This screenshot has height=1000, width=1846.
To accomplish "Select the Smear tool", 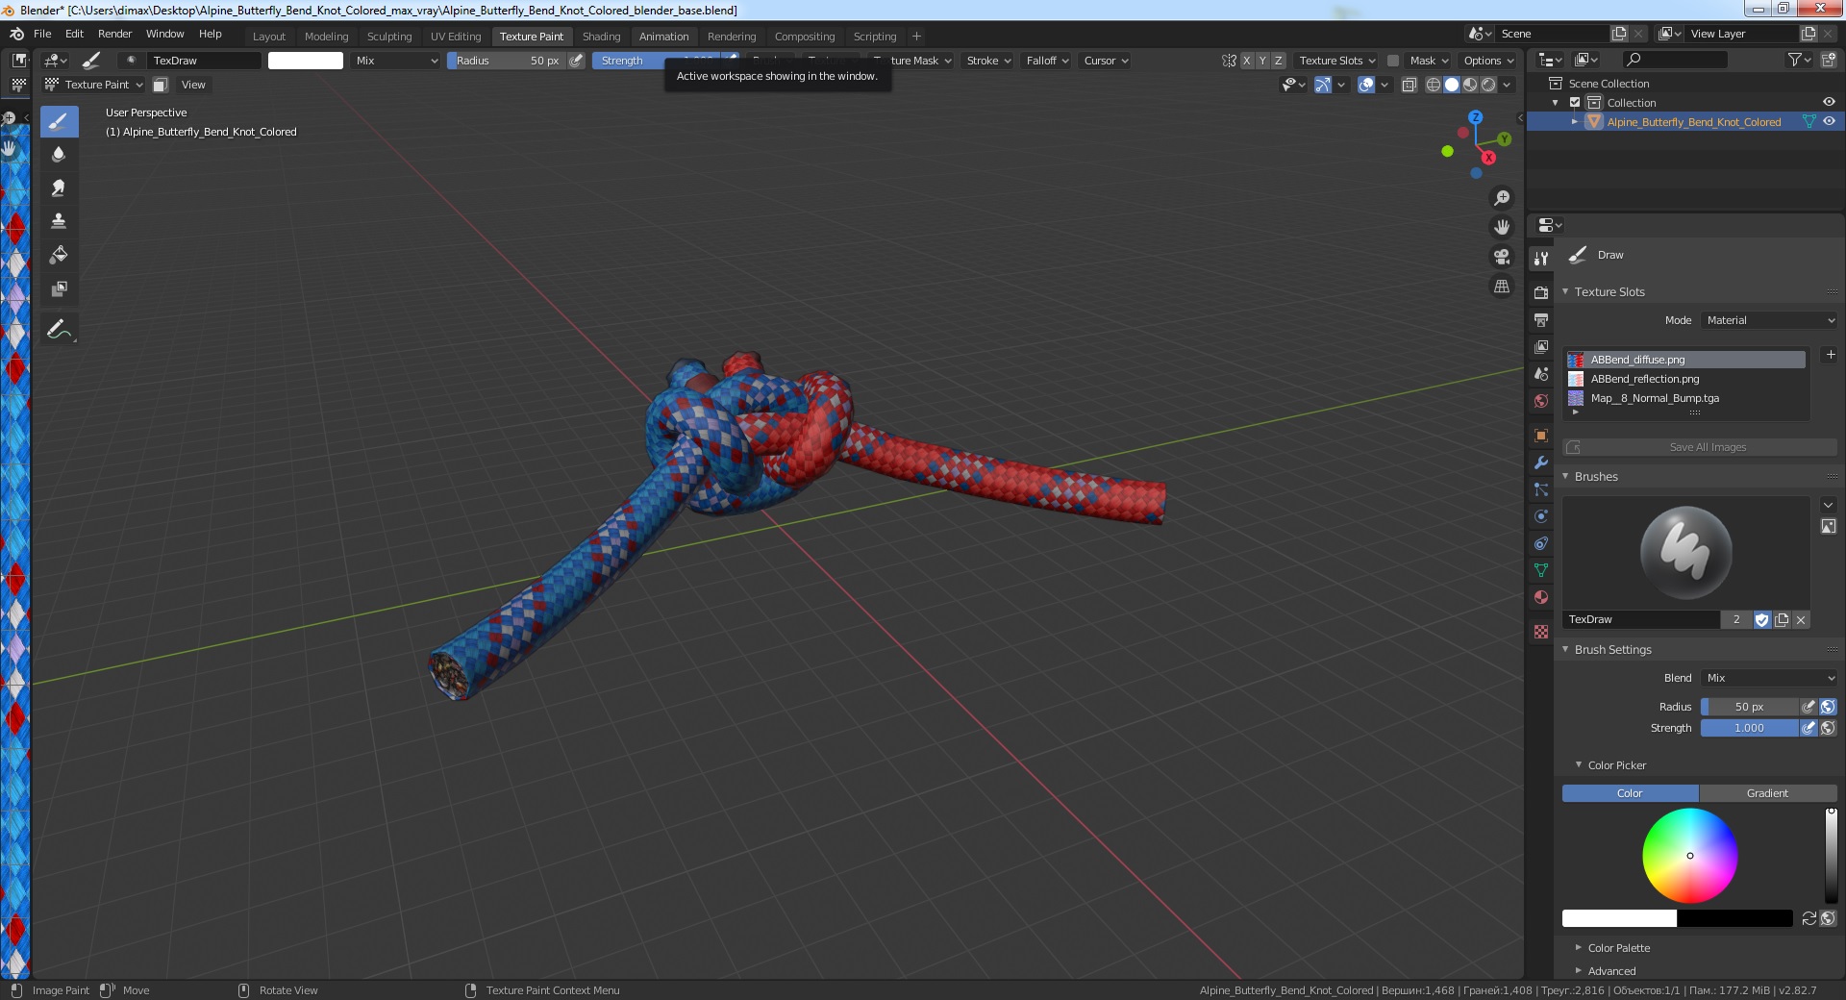I will 59,188.
